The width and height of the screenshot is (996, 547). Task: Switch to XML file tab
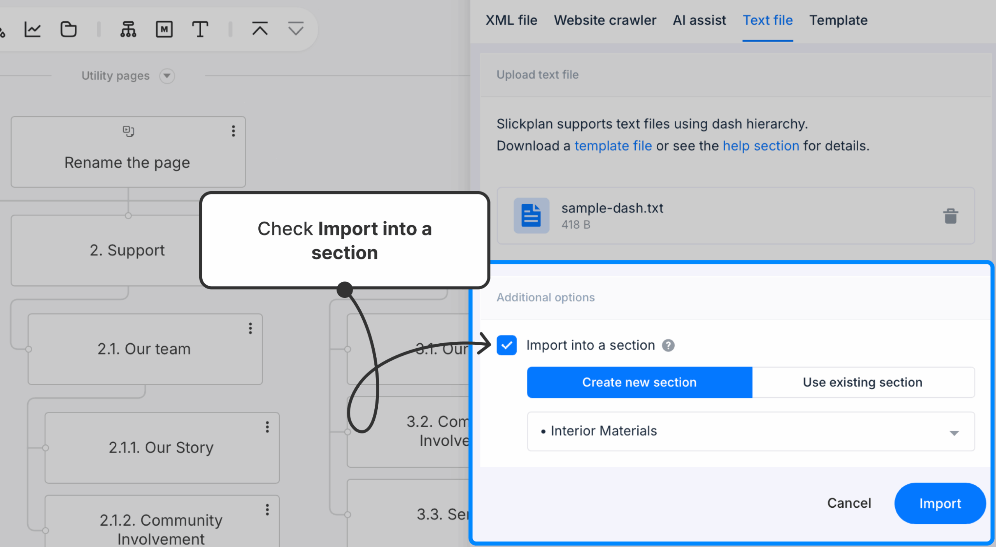[511, 20]
